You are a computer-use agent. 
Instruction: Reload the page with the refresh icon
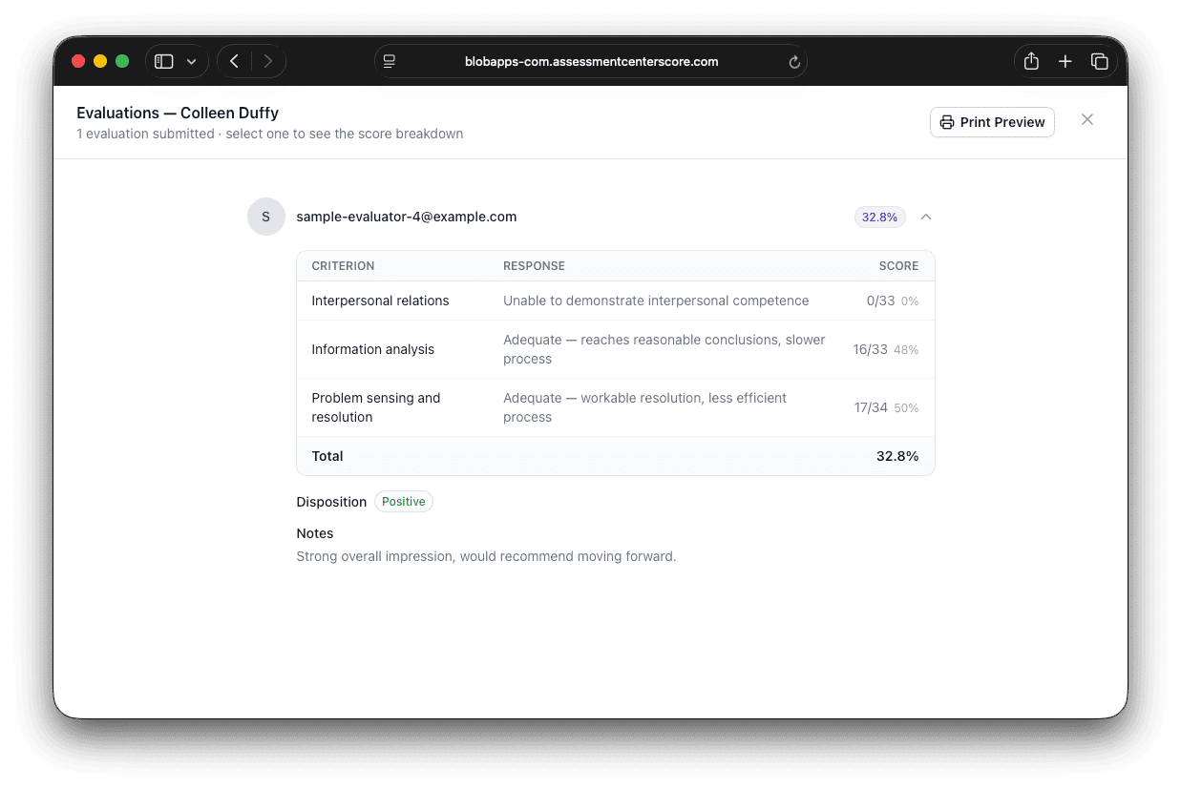(x=793, y=62)
